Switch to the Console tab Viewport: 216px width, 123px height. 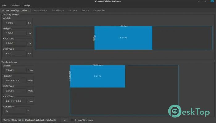click(x=99, y=10)
